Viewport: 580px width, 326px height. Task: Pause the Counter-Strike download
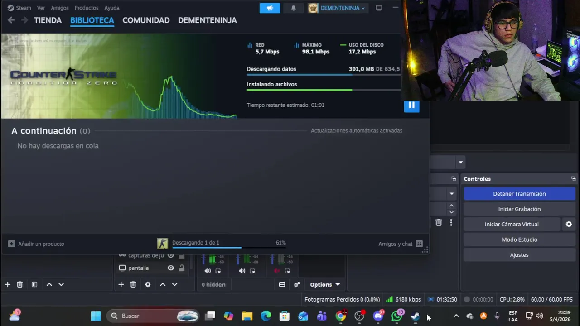tap(411, 105)
